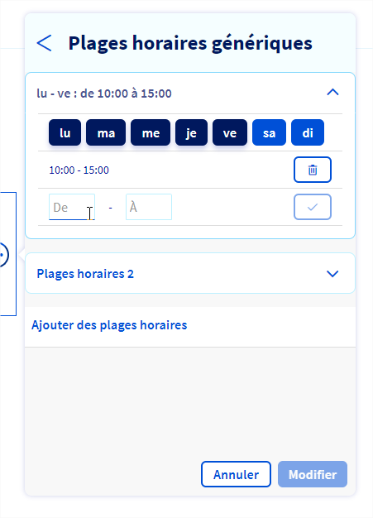Viewport: 373px width, 518px height.
Task: Click Ajouter des plages horaires link
Action: point(109,325)
